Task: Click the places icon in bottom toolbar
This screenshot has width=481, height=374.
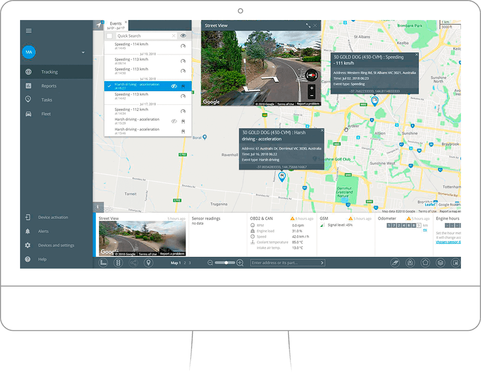Action: tap(410, 263)
